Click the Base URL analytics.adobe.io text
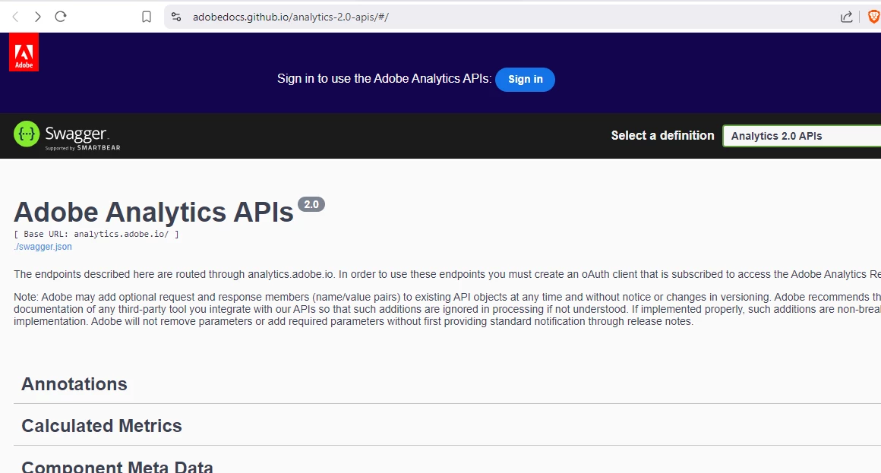This screenshot has height=473, width=881. (x=96, y=235)
